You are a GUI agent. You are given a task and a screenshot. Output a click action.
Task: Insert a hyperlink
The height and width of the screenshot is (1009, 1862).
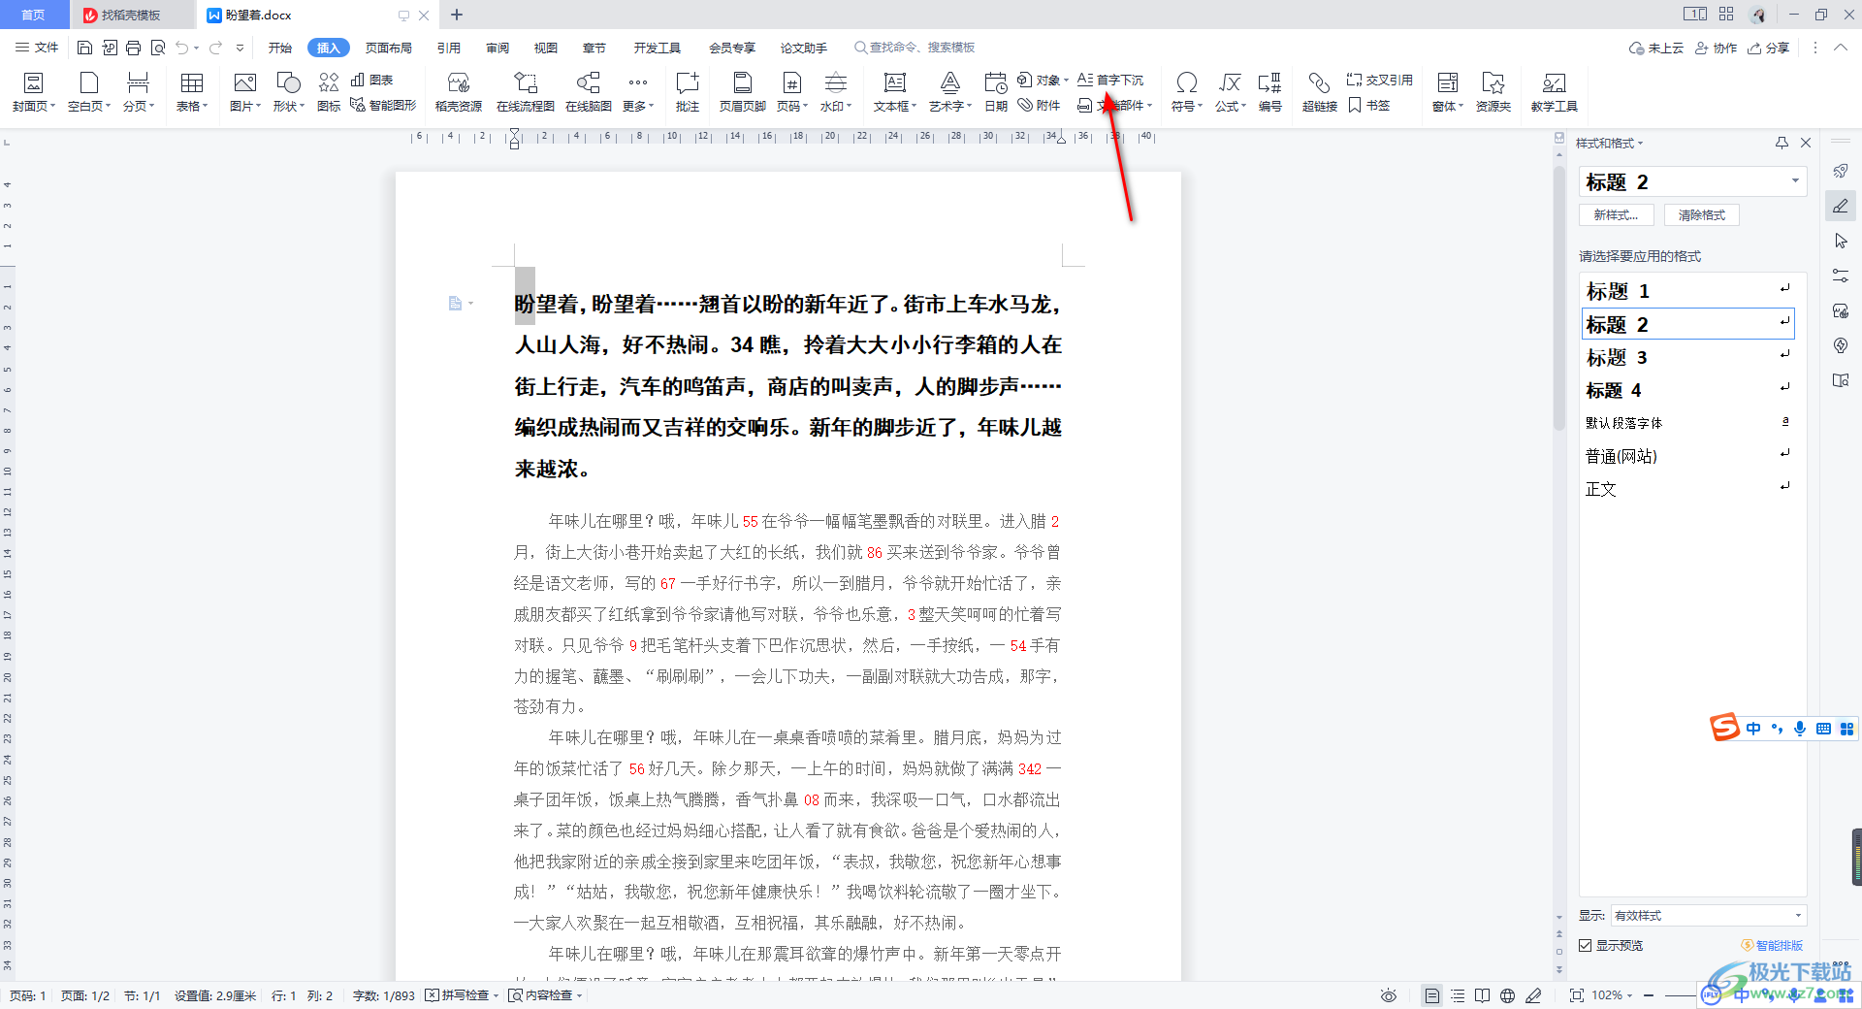tap(1319, 92)
